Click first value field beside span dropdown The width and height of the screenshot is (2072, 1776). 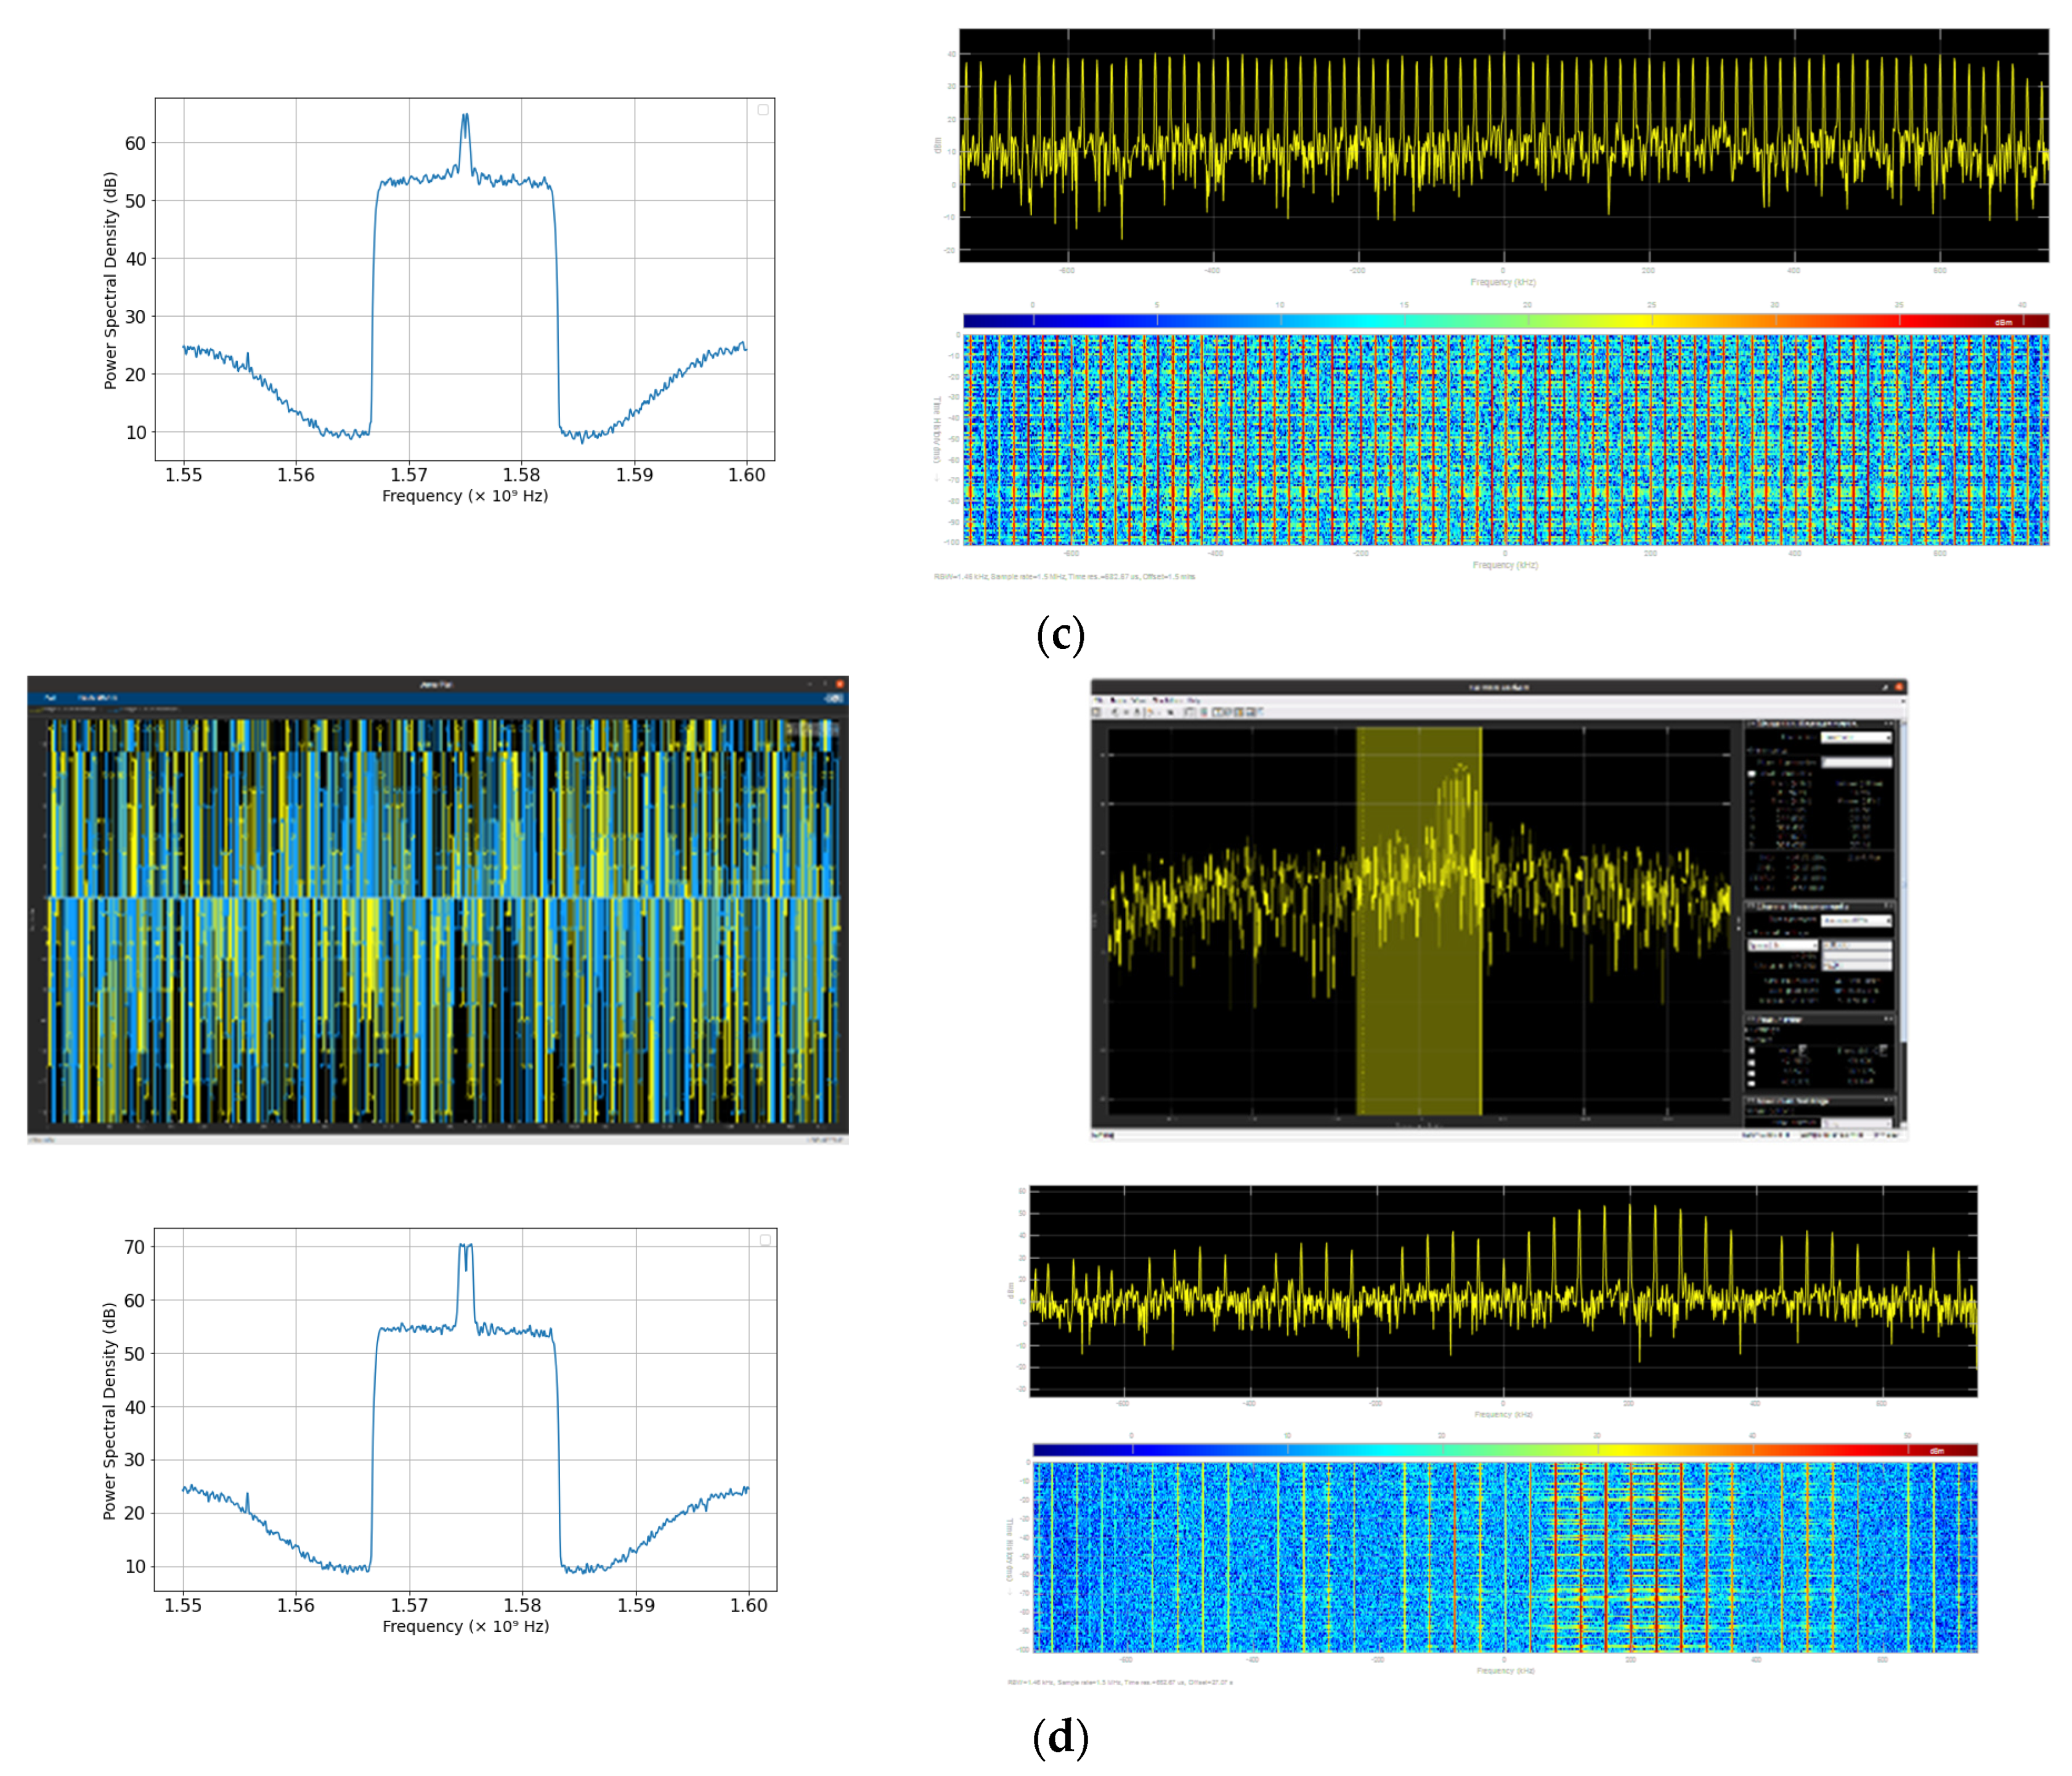tap(1856, 945)
